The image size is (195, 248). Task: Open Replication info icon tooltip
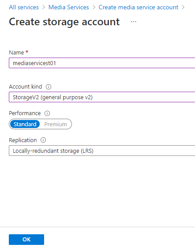[x=43, y=140]
